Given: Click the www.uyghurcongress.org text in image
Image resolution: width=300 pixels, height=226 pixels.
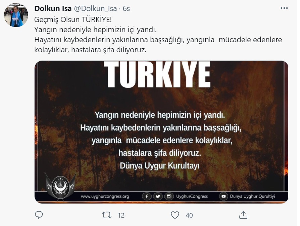Looking at the screenshot, I should pos(105,196).
